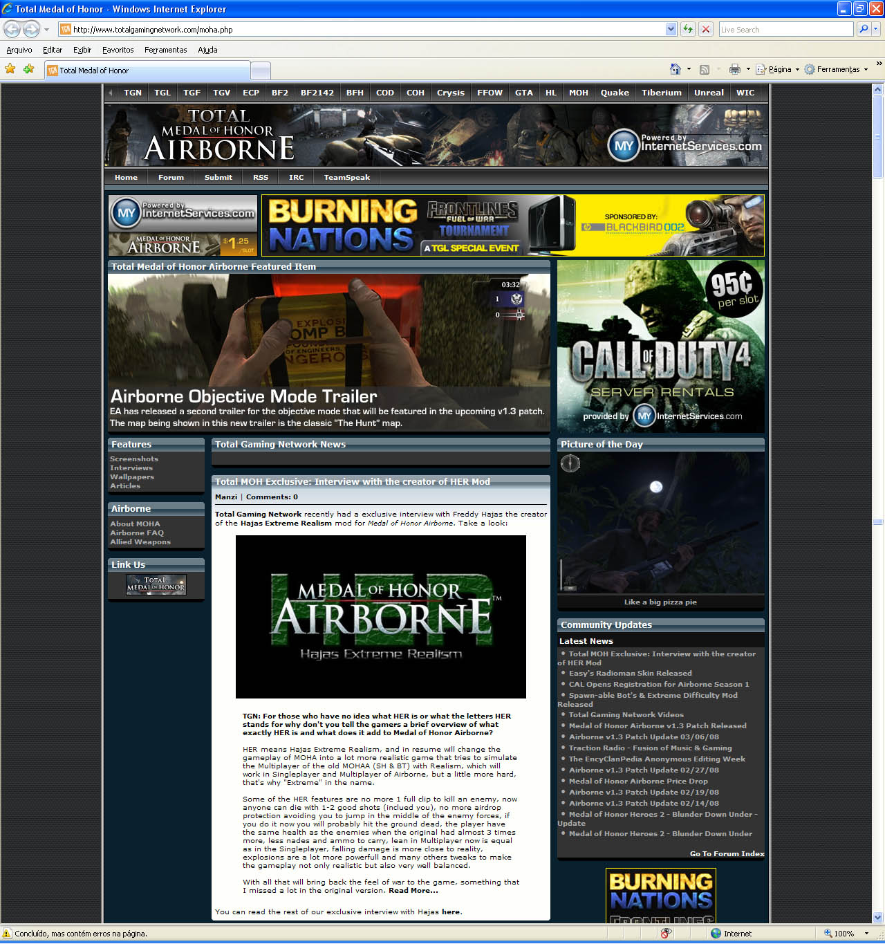Select the Crysis network tab
The image size is (885, 944).
pos(450,93)
